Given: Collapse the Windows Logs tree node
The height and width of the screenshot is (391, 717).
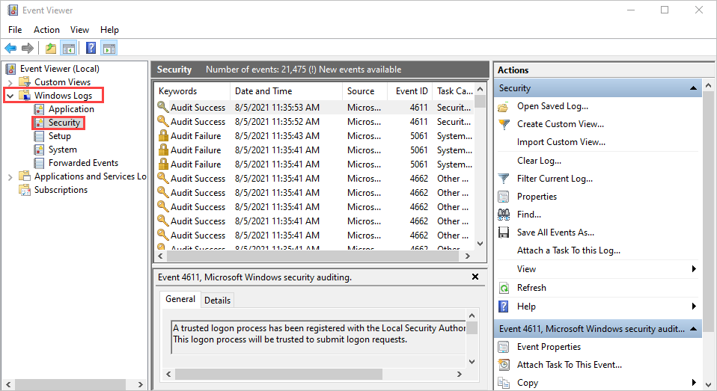Looking at the screenshot, I should (x=10, y=96).
